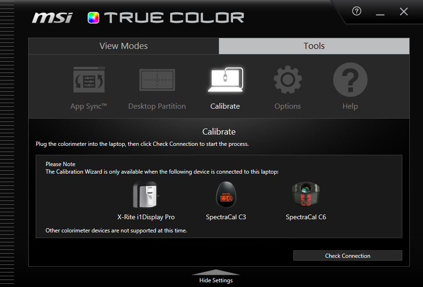Screen dimensions: 423x287
Task: Click the MSI logo
Action: point(52,18)
